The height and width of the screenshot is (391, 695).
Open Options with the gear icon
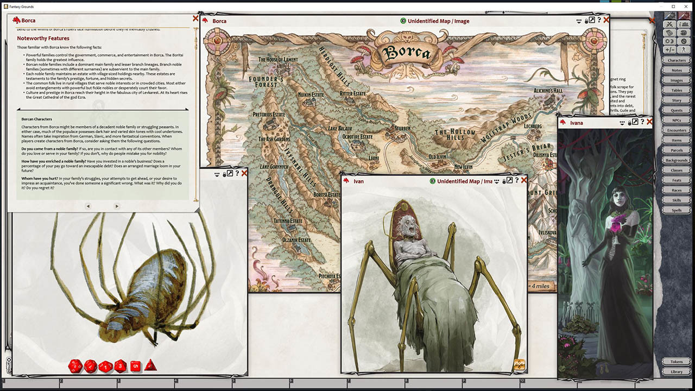684,41
